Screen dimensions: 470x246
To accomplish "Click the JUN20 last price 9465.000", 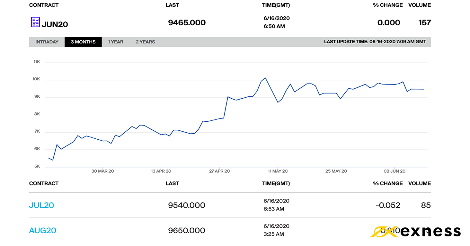I will [x=187, y=22].
